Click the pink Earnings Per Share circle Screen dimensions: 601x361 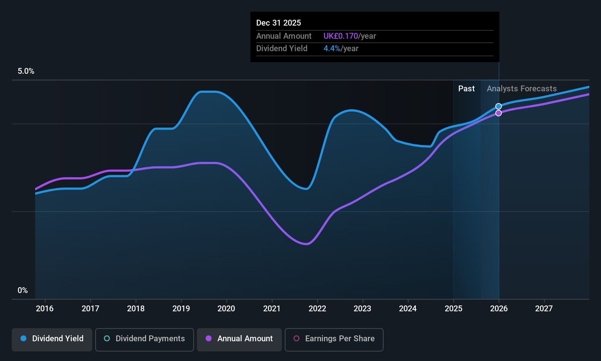pos(296,338)
